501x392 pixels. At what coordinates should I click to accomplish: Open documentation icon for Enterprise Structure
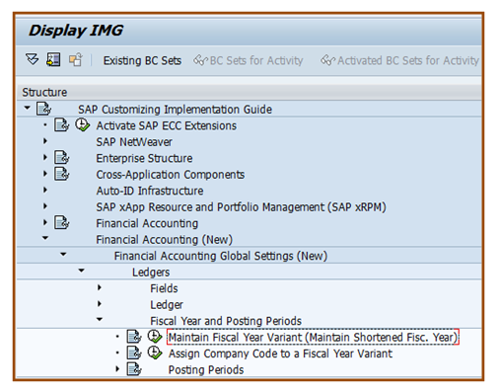(x=61, y=158)
